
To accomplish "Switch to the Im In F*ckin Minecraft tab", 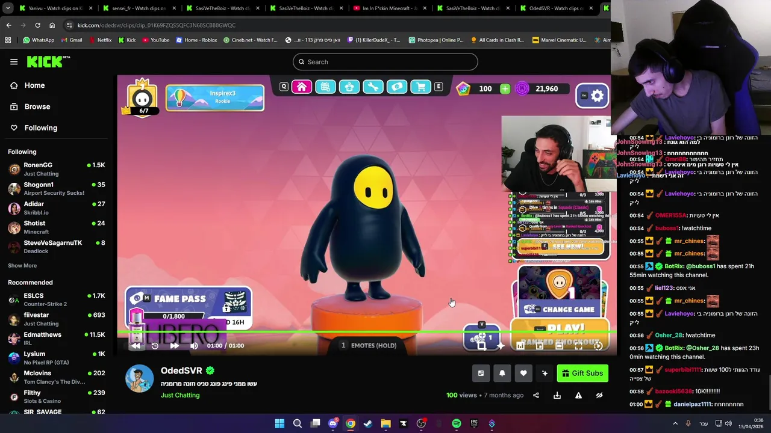I will click(389, 8).
